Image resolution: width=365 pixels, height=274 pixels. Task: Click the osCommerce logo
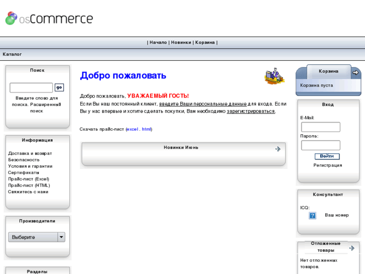(49, 18)
